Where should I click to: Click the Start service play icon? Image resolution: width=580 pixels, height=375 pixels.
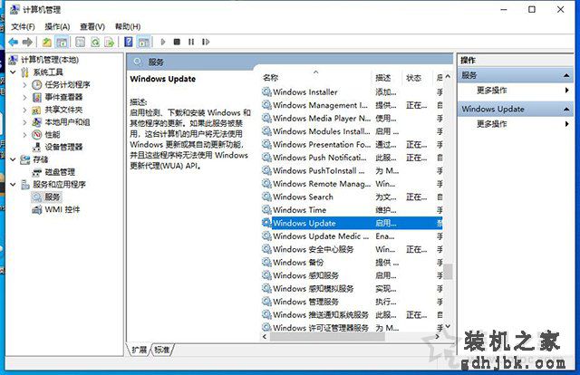tap(163, 43)
